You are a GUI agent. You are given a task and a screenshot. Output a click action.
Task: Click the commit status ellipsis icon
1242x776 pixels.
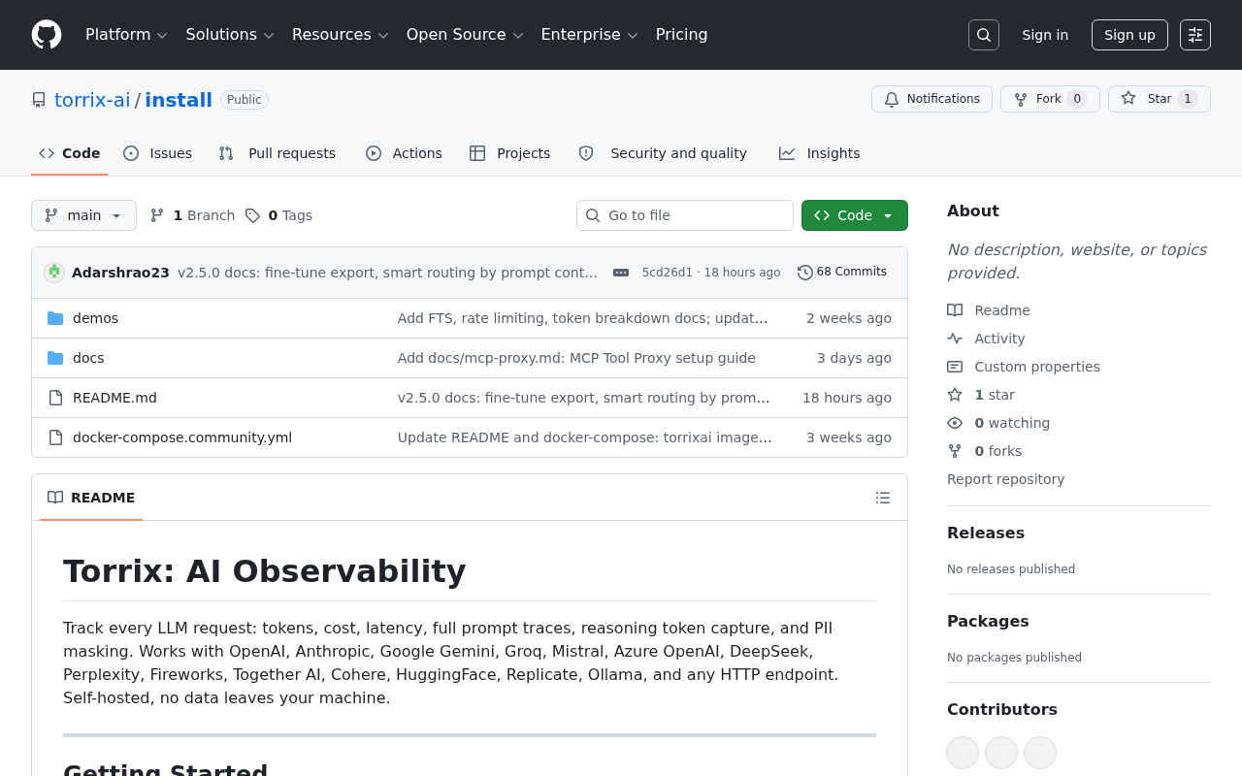621,273
